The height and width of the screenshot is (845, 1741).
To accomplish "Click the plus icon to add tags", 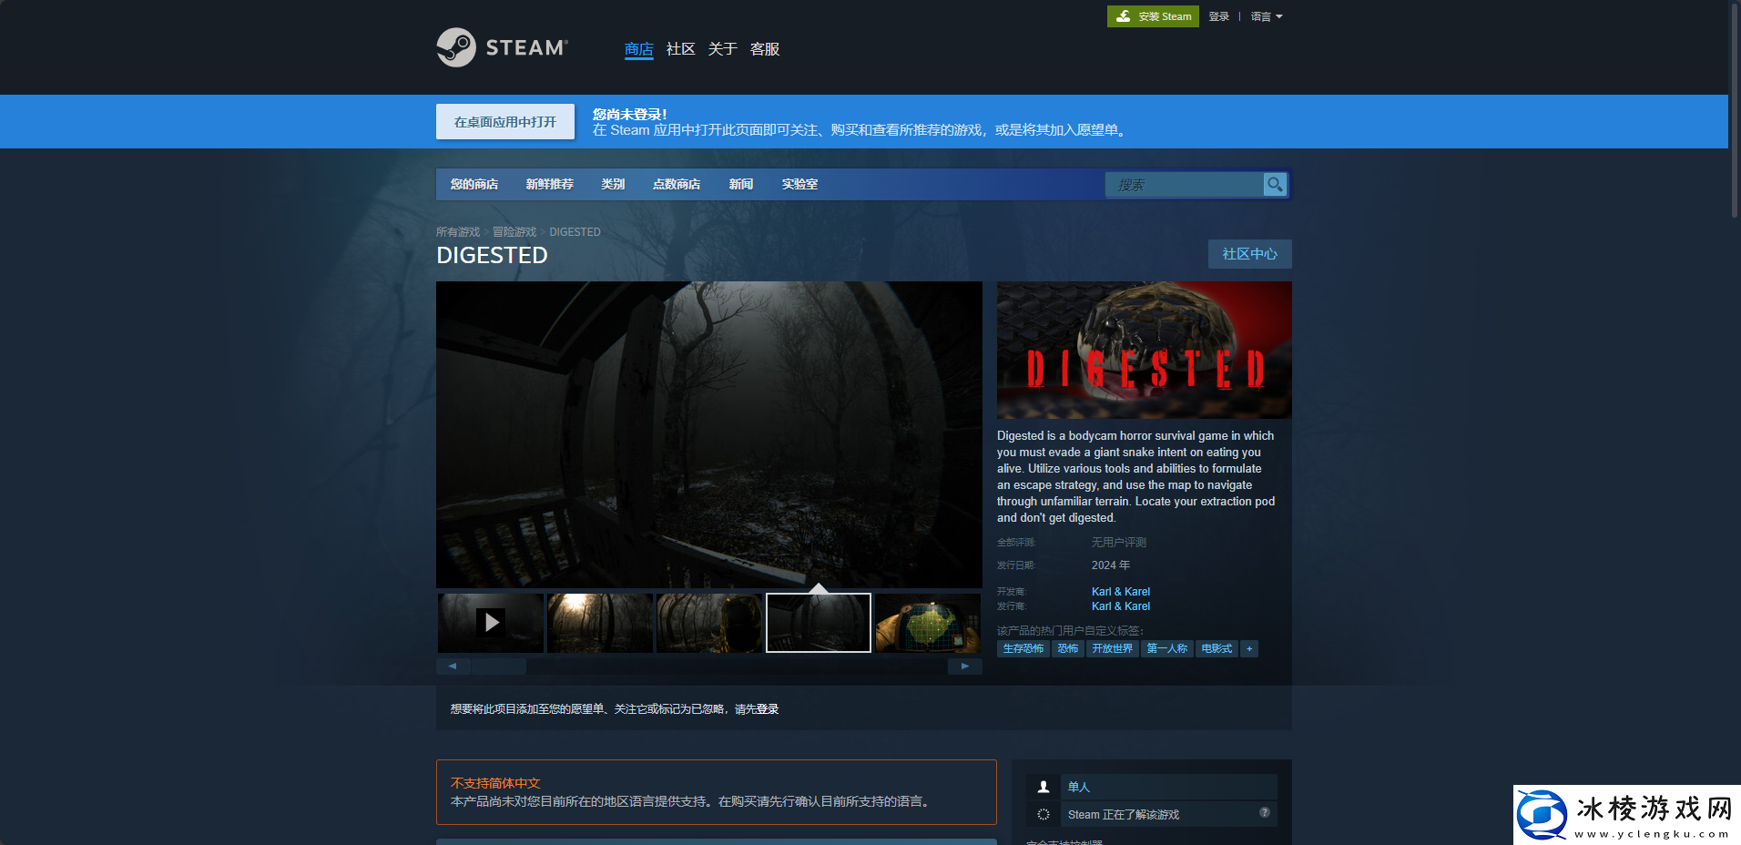I will click(1249, 649).
